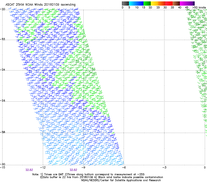Select the red 30–35 knots color scale segment
Image resolution: width=207 pixels, height=182 pixels.
[x=169, y=3]
